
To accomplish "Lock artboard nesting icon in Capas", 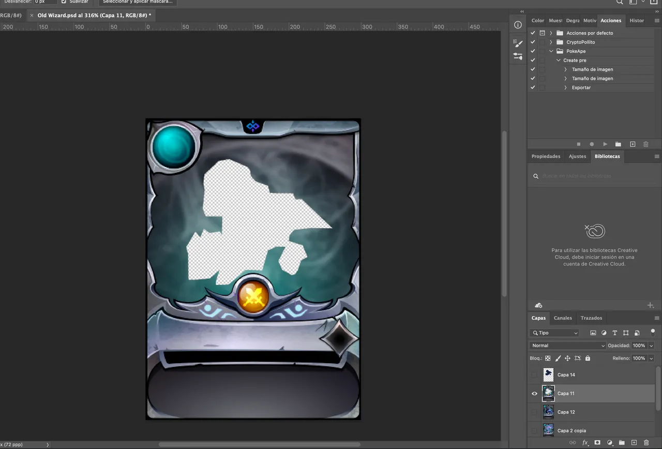I will click(578, 358).
